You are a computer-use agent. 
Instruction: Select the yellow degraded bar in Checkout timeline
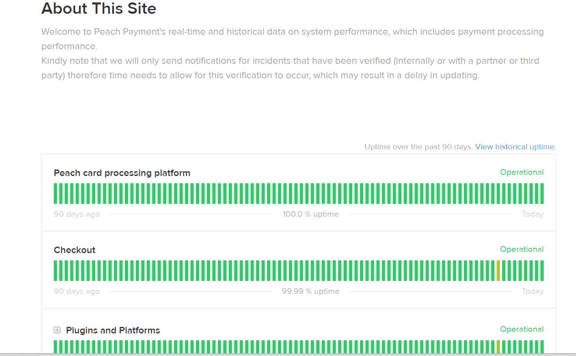click(498, 270)
